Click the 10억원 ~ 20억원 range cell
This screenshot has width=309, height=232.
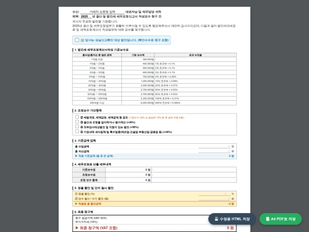[97, 81]
